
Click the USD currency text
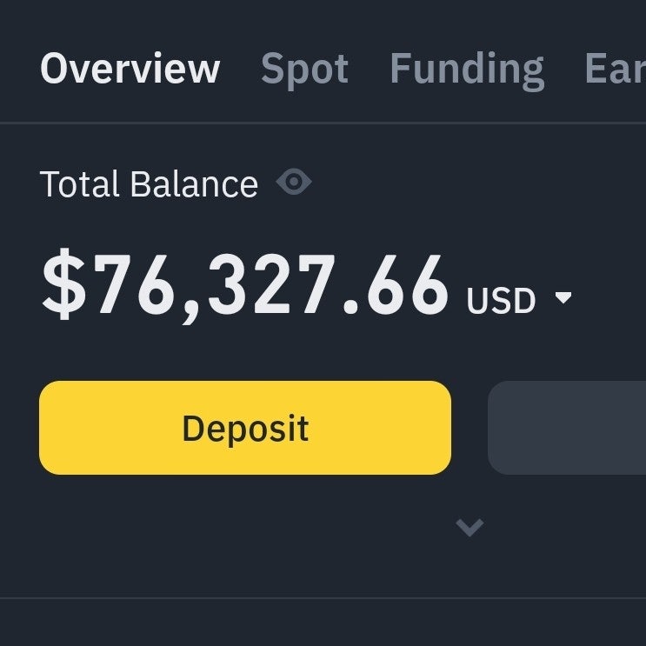point(501,301)
